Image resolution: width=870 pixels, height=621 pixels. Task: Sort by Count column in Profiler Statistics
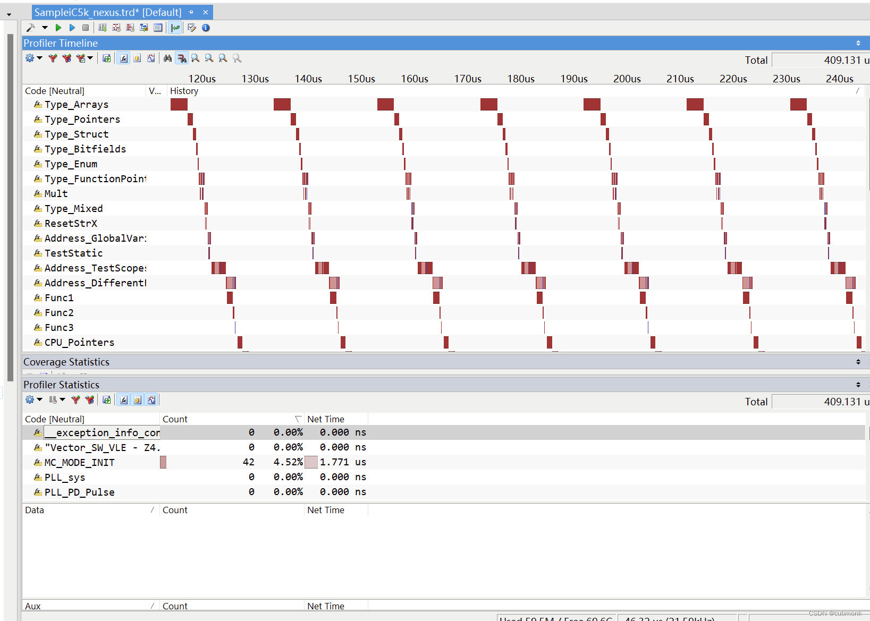click(232, 419)
